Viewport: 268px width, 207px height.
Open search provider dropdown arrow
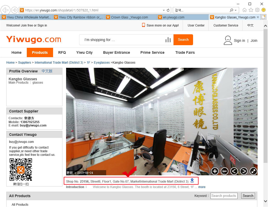tap(235, 10)
